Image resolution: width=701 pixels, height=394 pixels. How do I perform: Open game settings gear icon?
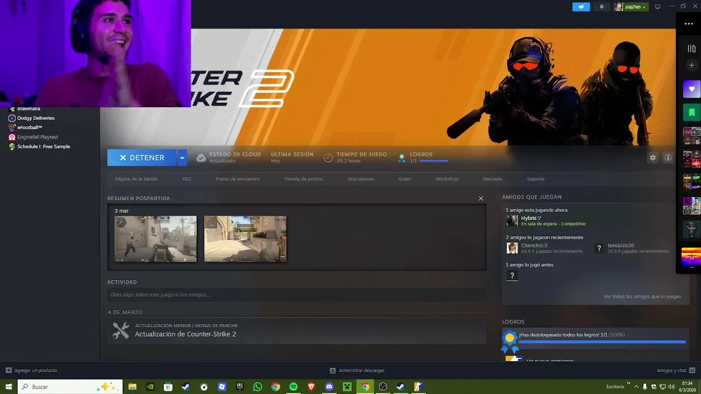point(653,158)
